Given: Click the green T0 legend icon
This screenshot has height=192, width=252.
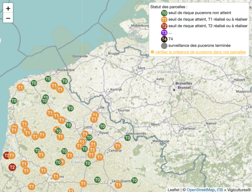Looking at the screenshot, I should 164,13.
